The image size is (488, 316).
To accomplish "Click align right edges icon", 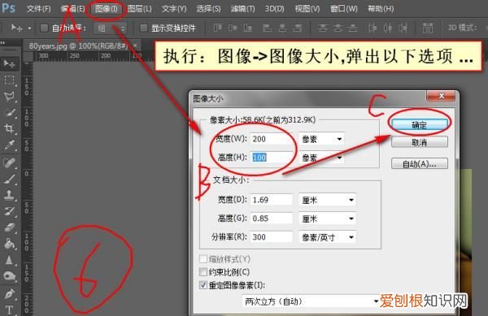I will coord(298,28).
